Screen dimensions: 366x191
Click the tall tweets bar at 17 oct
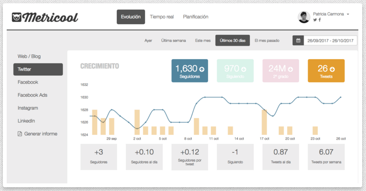(x=264, y=122)
